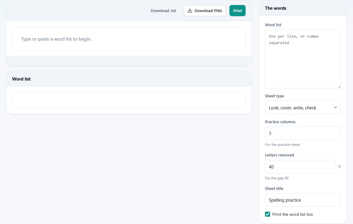
Task: Click the 'Word list' card heading
Action: [21, 79]
